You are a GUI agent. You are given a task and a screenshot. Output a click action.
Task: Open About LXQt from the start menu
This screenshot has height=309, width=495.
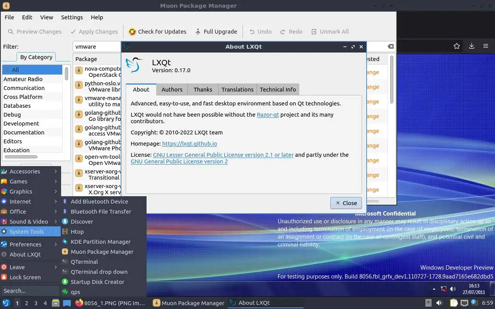pos(30,254)
